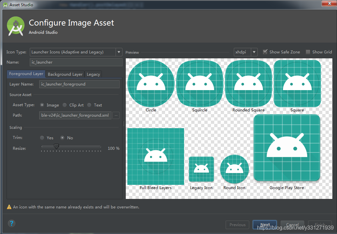This screenshot has height=234, width=337.
Task: Click the Source Asset section label
Action: pos(20,95)
